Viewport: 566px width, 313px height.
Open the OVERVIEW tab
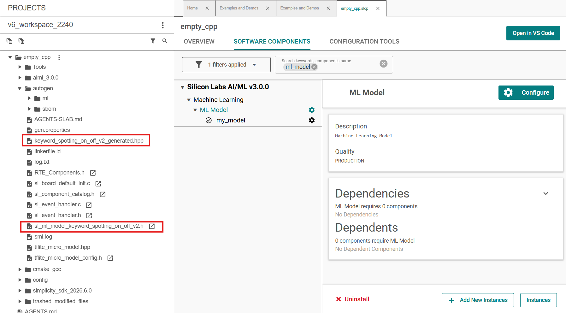(x=199, y=42)
